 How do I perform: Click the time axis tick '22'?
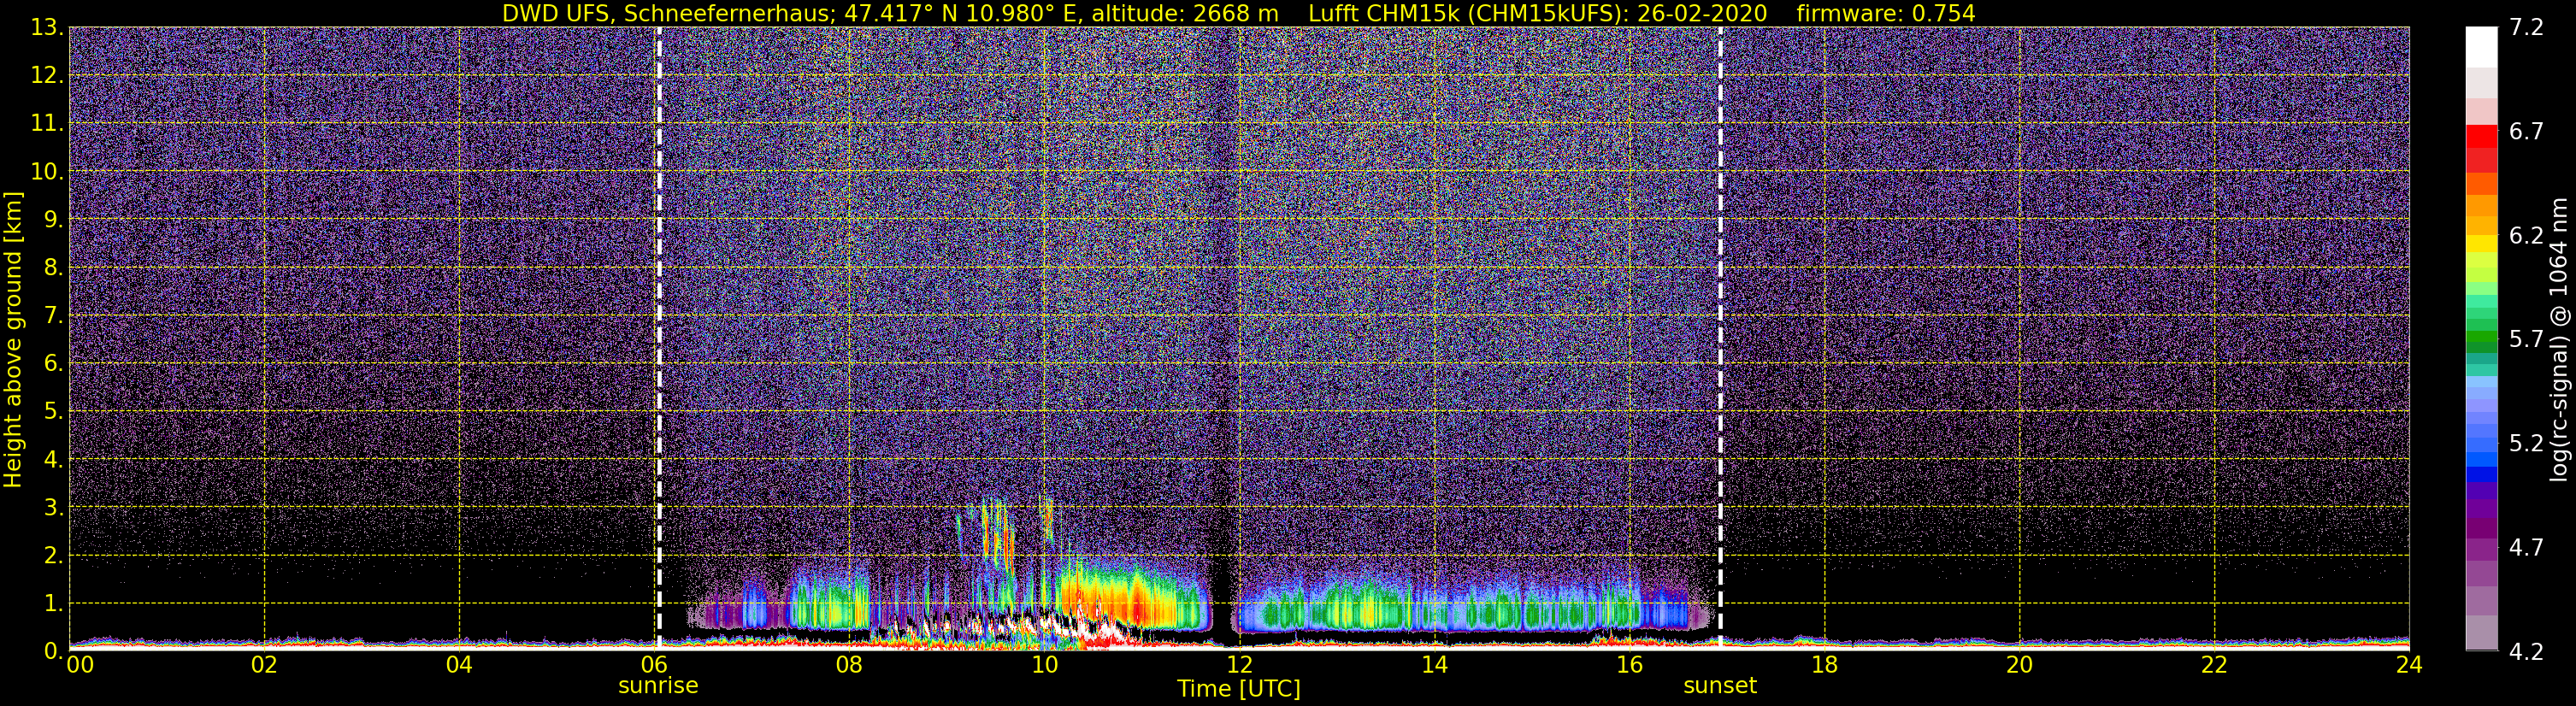[x=2214, y=665]
